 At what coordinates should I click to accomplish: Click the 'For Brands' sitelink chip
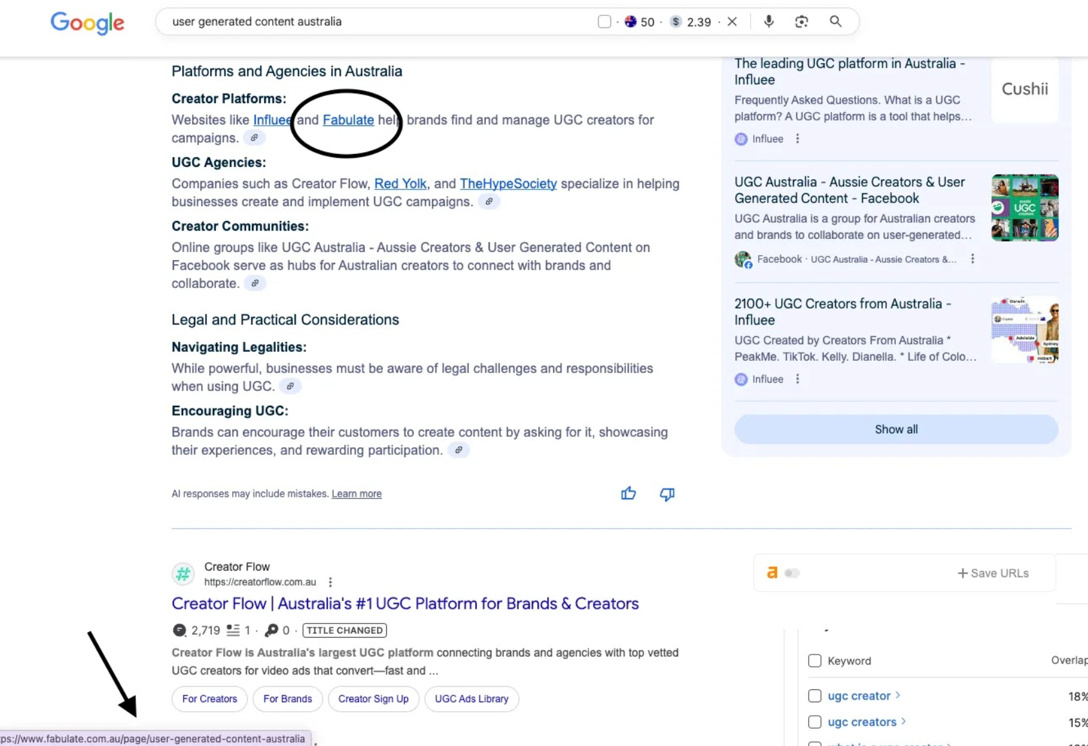coord(287,699)
